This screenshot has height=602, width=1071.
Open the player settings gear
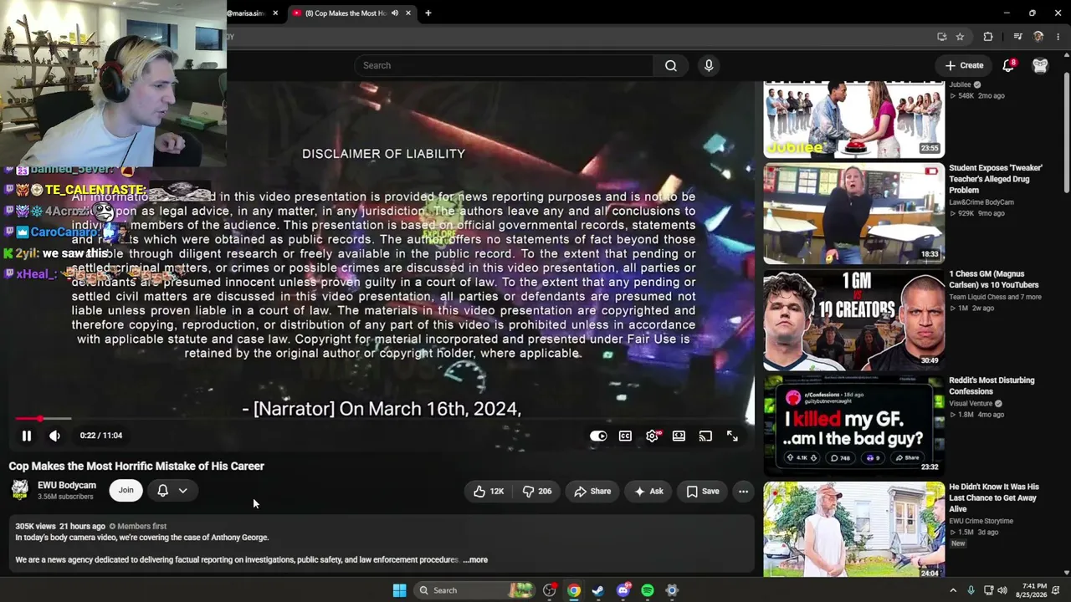click(652, 436)
